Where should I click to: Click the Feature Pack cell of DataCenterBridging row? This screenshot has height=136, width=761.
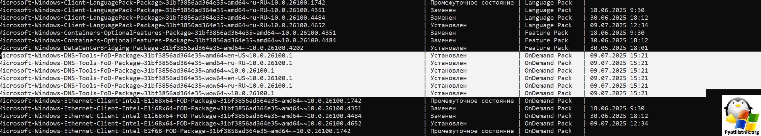click(x=546, y=48)
